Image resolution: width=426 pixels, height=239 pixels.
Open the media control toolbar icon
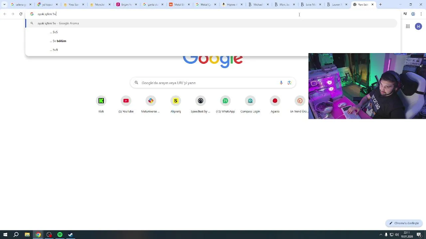(x=405, y=14)
